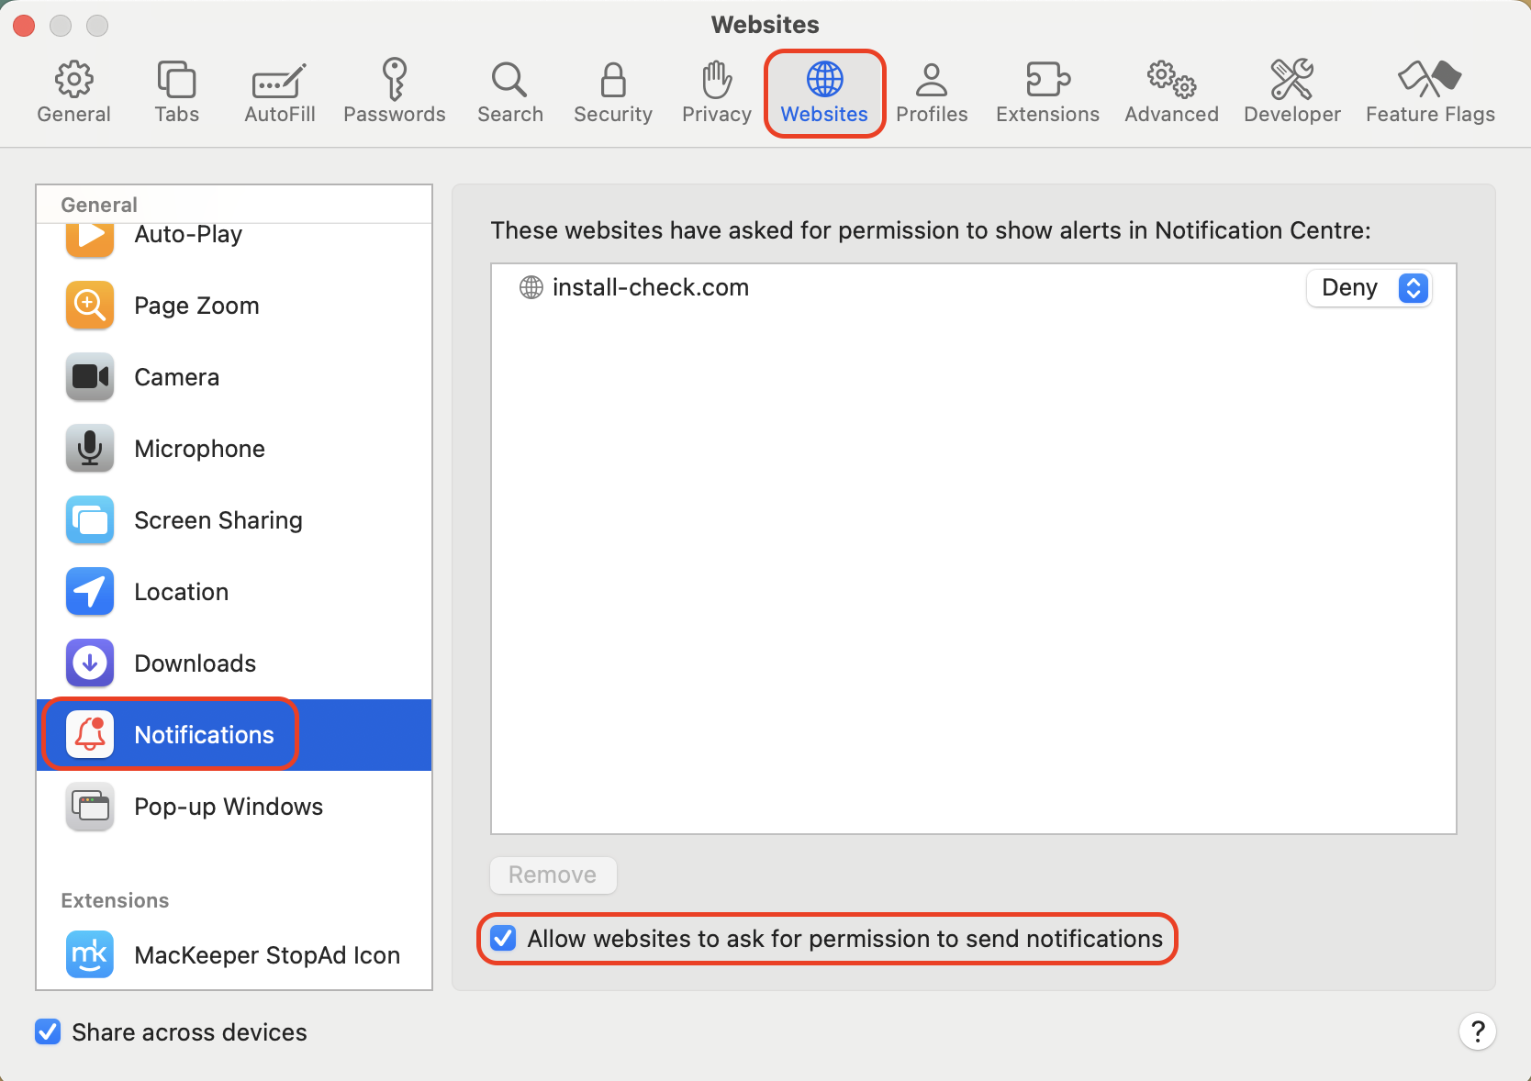Screen dimensions: 1531x1081
Task: Disable allowing websites to request notification permission
Action: pyautogui.click(x=503, y=939)
